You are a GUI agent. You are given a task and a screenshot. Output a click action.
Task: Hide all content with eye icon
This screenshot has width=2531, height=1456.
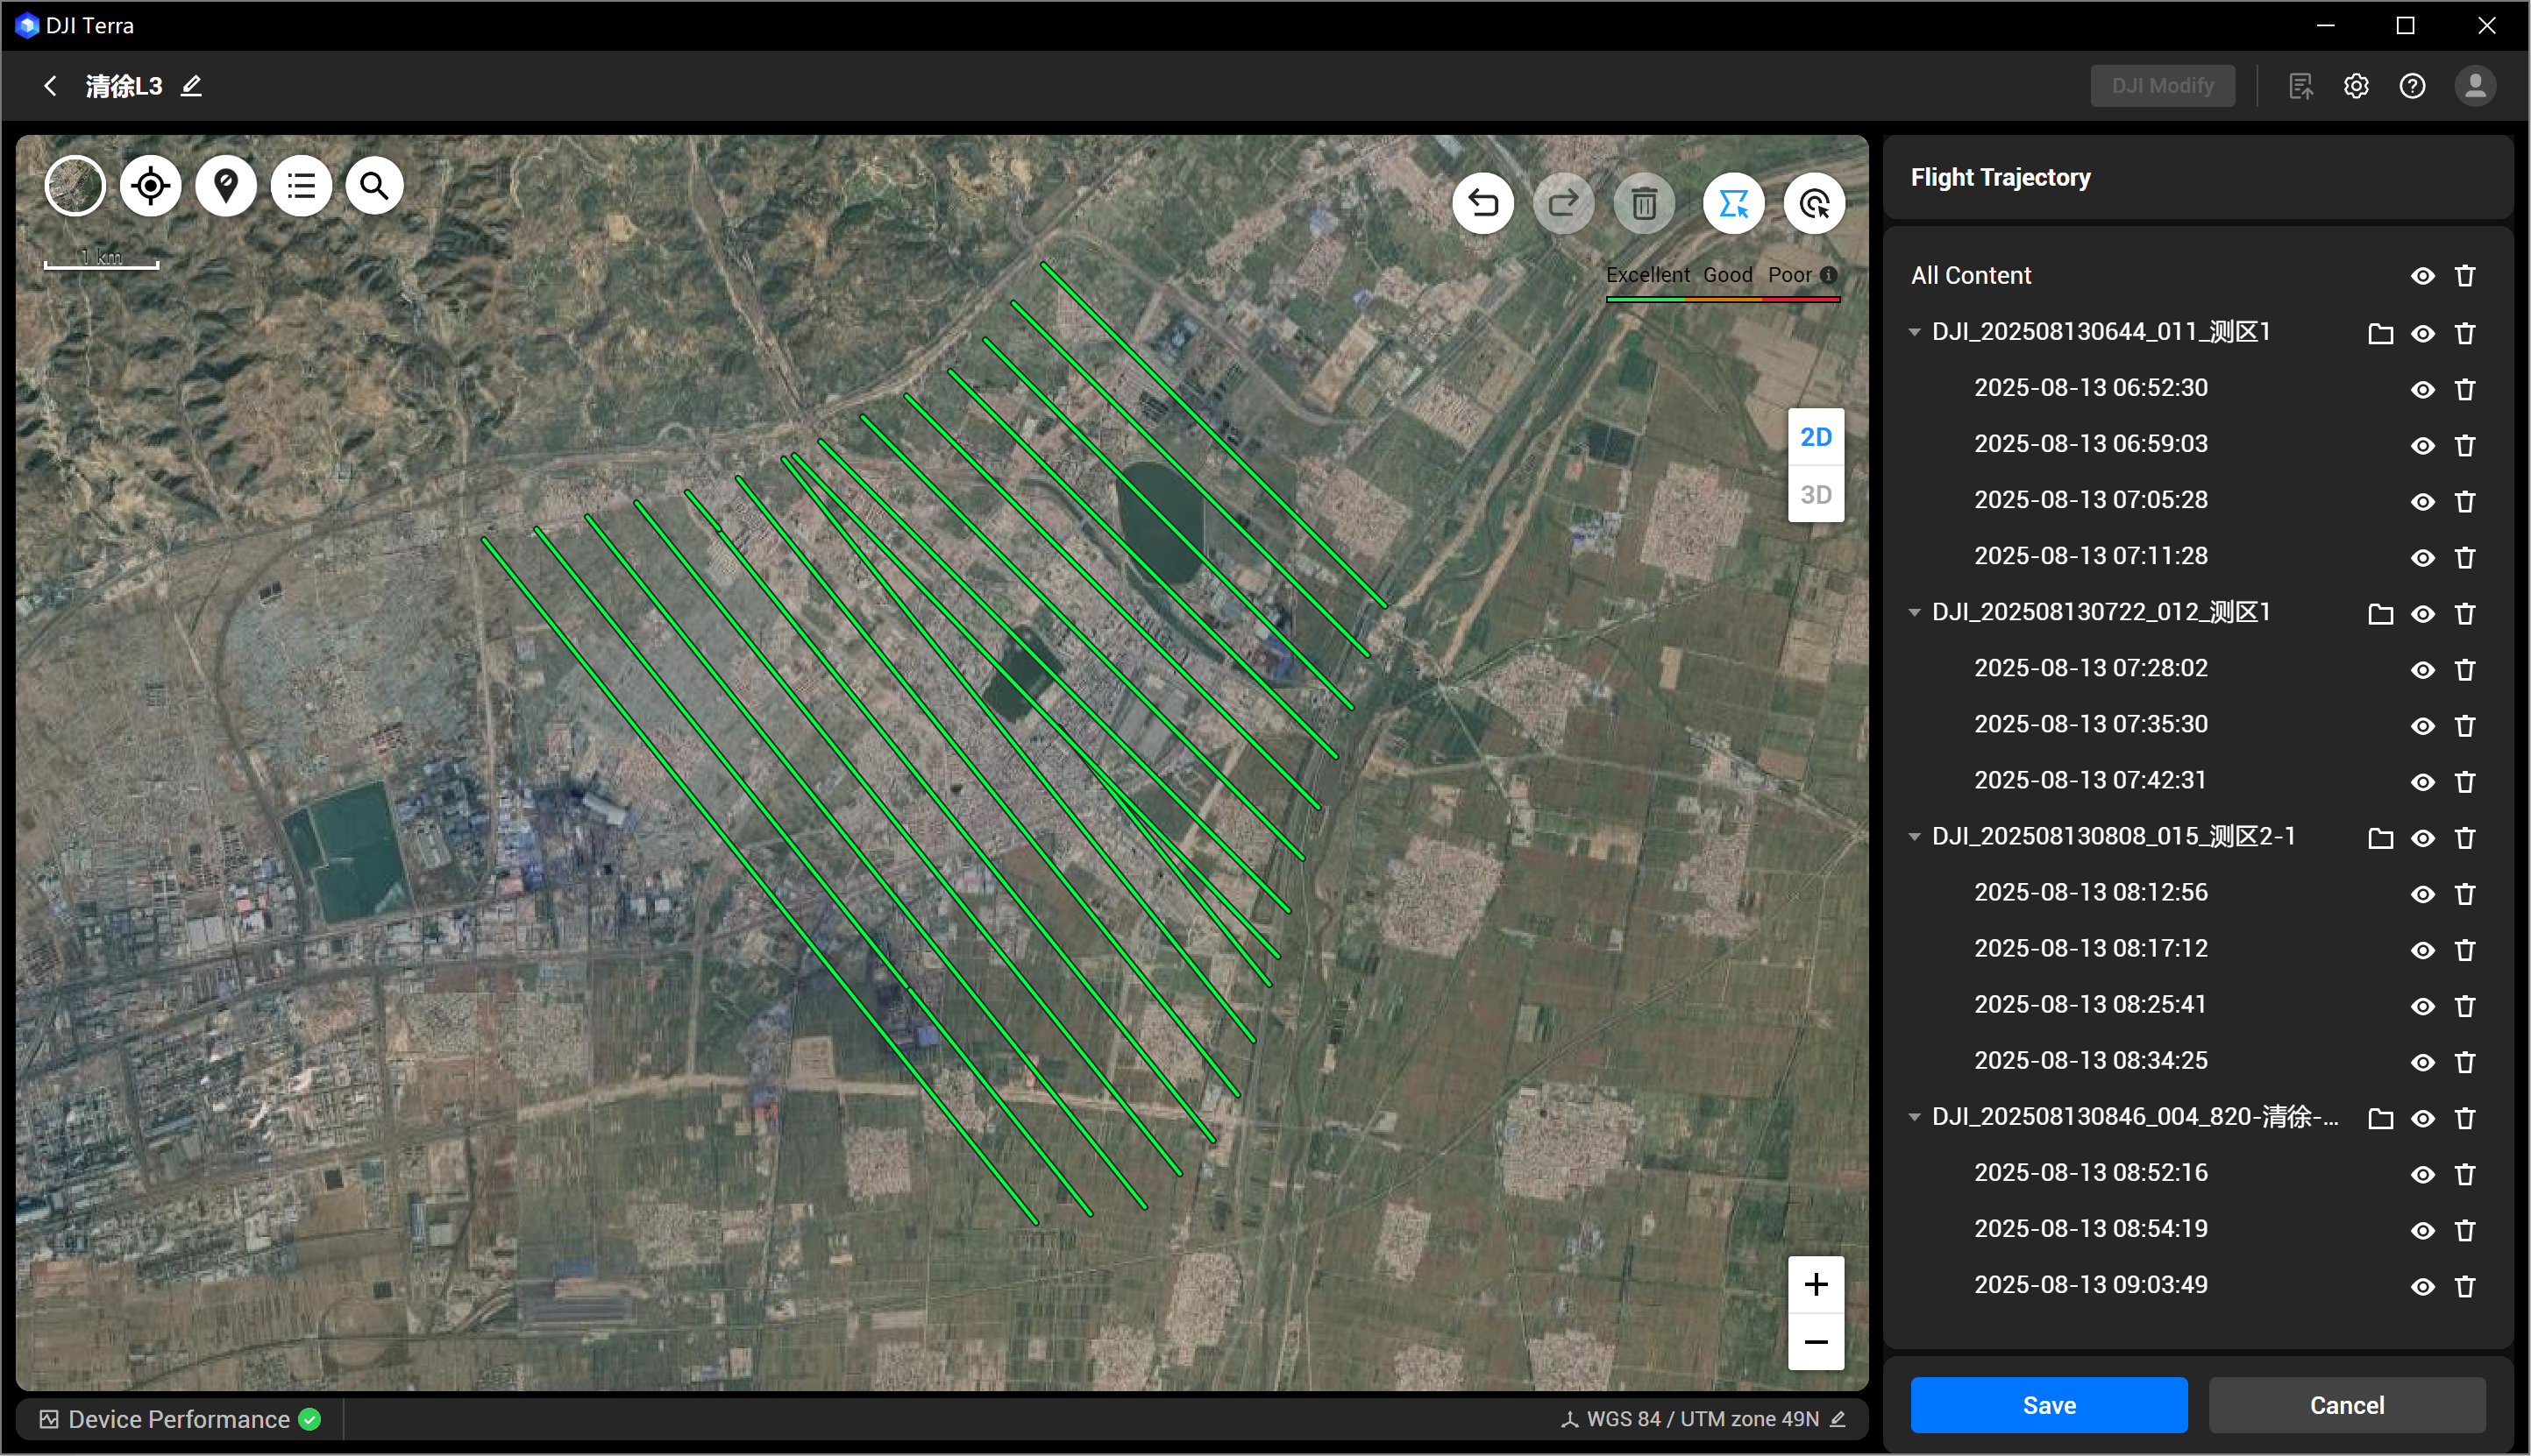[x=2422, y=276]
